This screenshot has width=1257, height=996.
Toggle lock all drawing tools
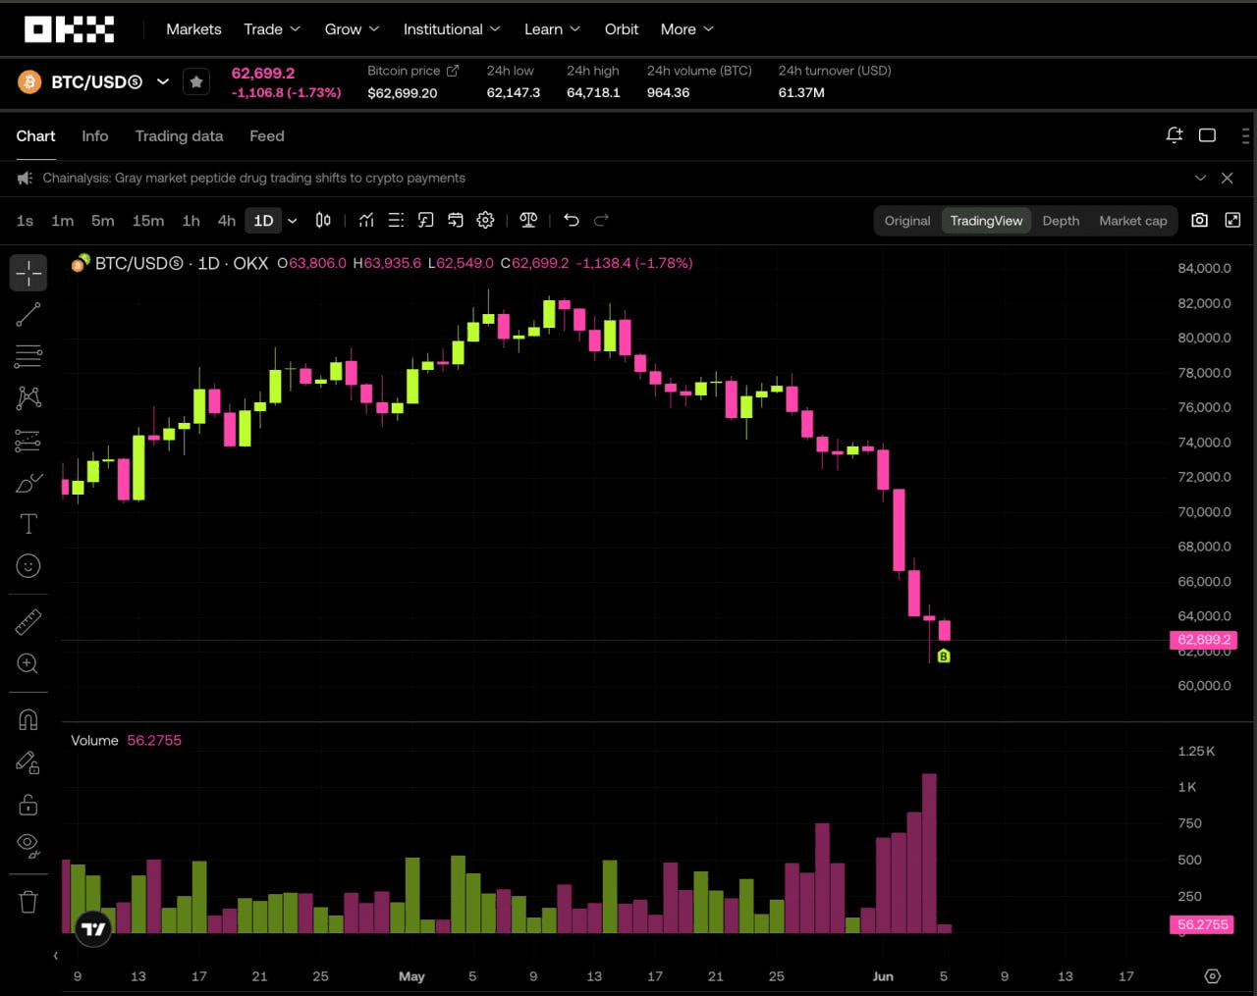point(28,805)
